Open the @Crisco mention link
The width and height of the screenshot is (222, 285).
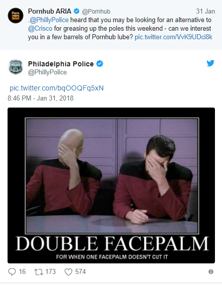(40, 29)
